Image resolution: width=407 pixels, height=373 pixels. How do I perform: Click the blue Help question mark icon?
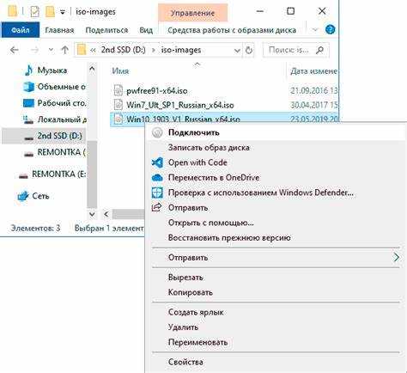(x=330, y=29)
